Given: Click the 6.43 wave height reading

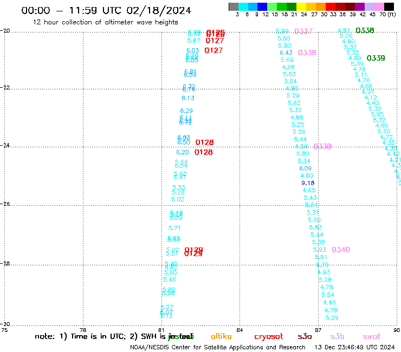Looking at the screenshot, I should coord(286,53).
